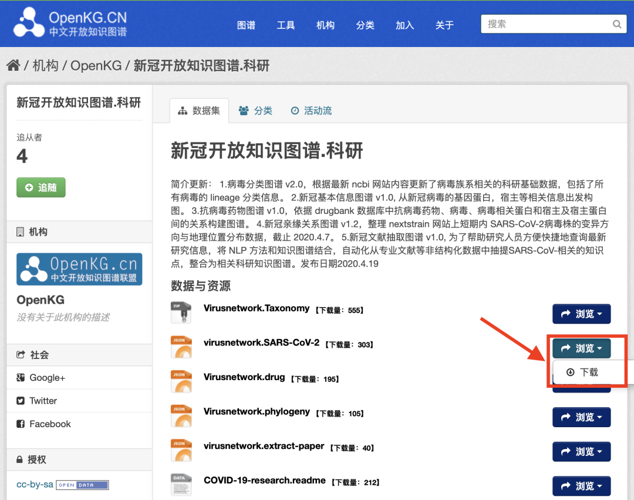
Task: Open the Twitter share link
Action: pyautogui.click(x=37, y=401)
